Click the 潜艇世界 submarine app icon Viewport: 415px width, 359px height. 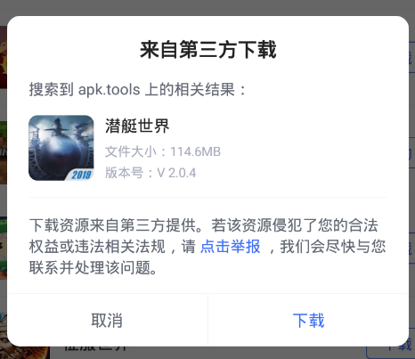tap(61, 148)
